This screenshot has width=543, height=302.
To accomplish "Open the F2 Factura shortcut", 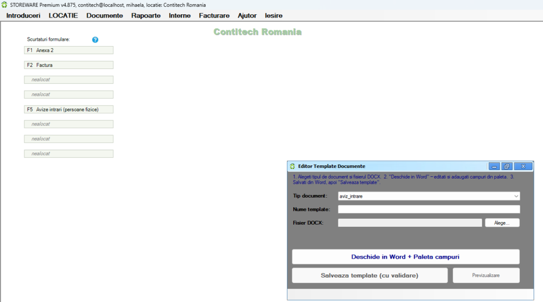I will (68, 65).
